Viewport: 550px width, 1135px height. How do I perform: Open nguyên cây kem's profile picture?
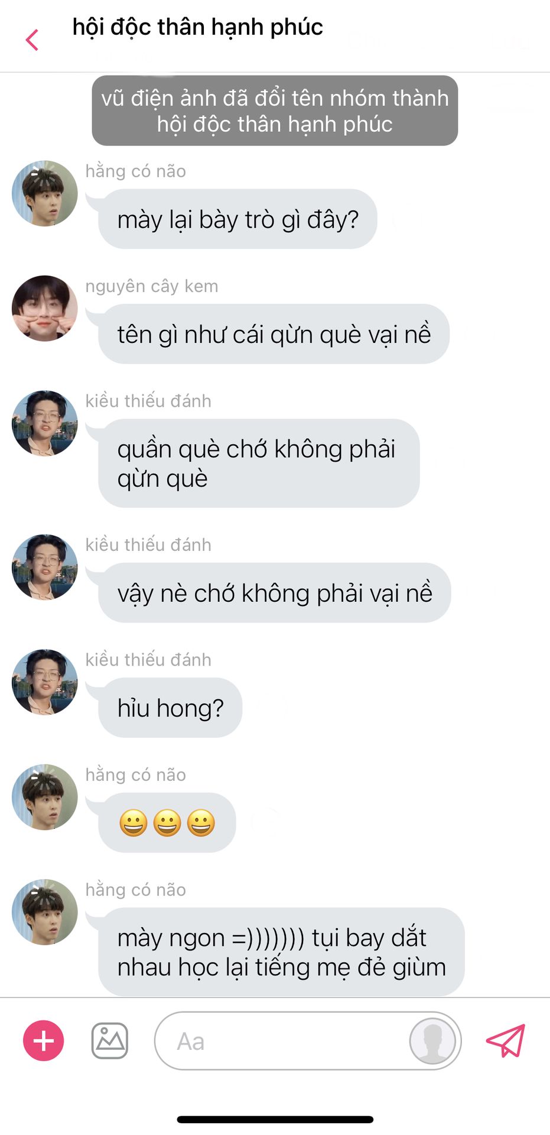(x=45, y=308)
